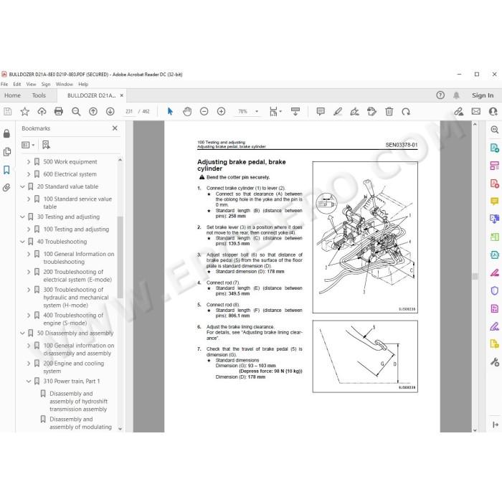The image size is (502, 502).
Task: Click the bookmarks panel scrollbar thumb
Action: pyautogui.click(x=120, y=257)
